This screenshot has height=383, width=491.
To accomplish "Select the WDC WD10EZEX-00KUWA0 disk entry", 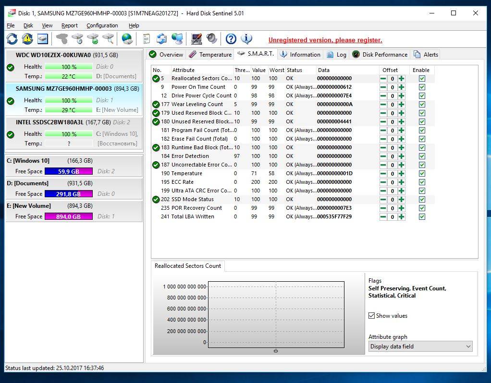I will click(x=74, y=66).
